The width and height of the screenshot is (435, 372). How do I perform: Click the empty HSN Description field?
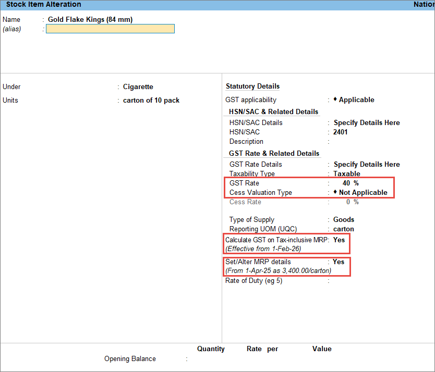[x=365, y=142]
